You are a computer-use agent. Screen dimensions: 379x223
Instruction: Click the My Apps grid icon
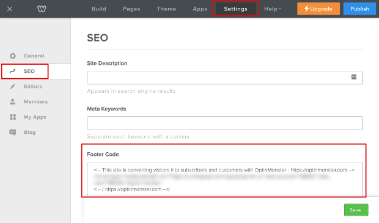(x=13, y=117)
